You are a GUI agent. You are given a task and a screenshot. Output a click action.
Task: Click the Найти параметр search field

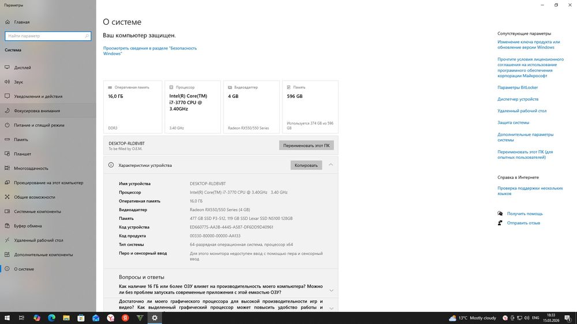point(48,36)
